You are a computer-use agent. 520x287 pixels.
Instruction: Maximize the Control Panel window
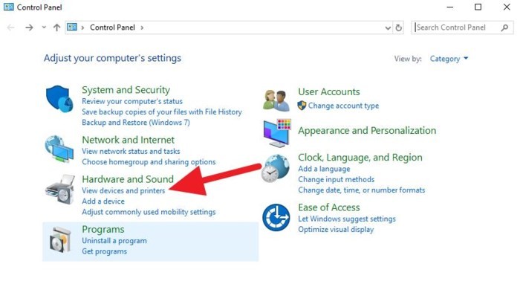click(478, 7)
